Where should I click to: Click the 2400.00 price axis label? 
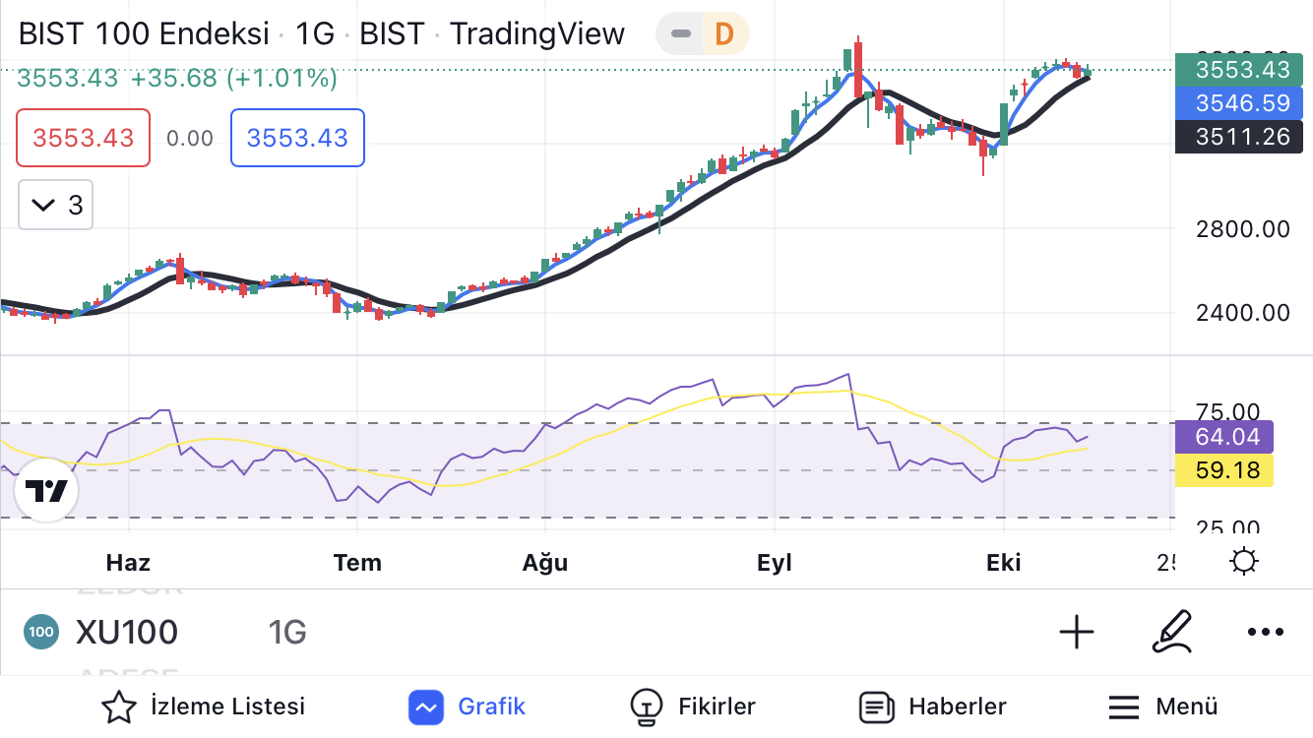click(1243, 313)
